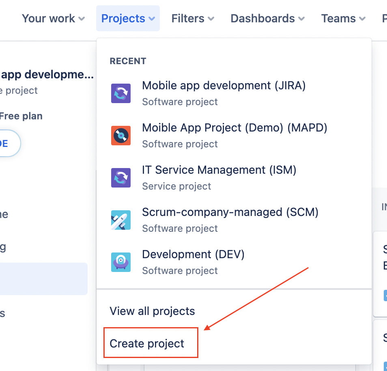
Task: Click the Moible App Project vinyl icon
Action: 121,136
